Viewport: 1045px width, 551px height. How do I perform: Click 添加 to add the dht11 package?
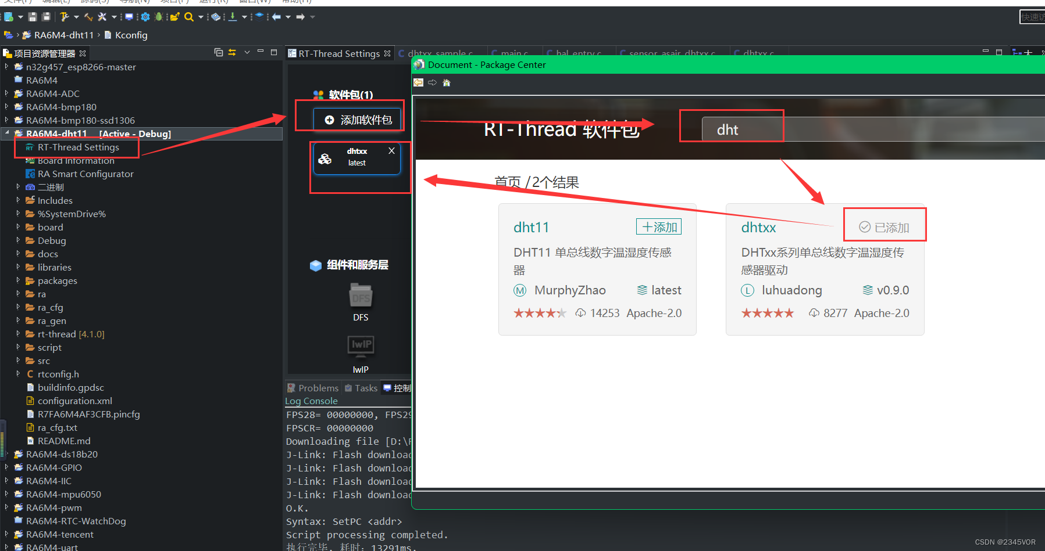658,226
